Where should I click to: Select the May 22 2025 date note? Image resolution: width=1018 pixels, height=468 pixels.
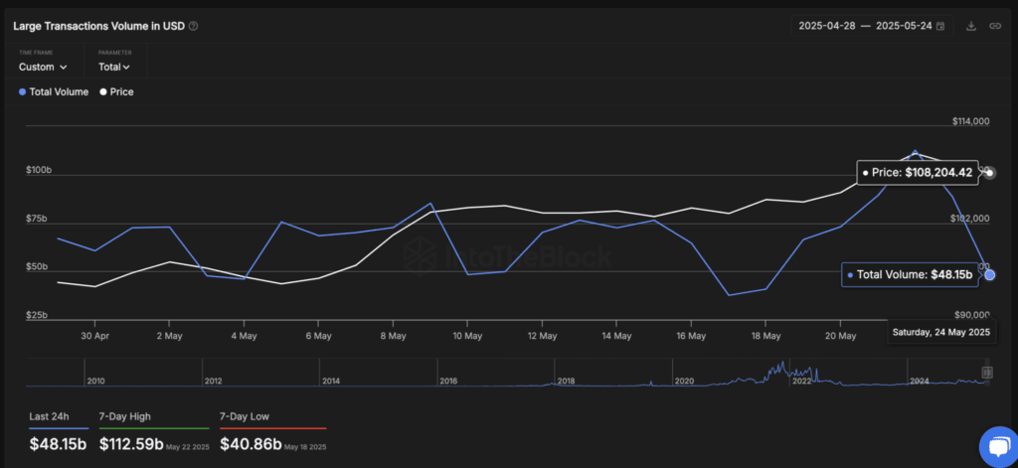[x=187, y=447]
